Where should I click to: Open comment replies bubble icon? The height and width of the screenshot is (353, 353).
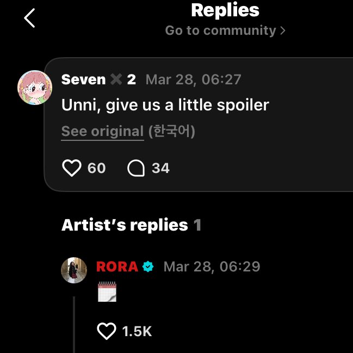pos(136,168)
